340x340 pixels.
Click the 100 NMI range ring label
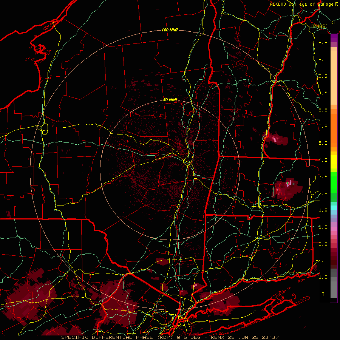point(170,30)
